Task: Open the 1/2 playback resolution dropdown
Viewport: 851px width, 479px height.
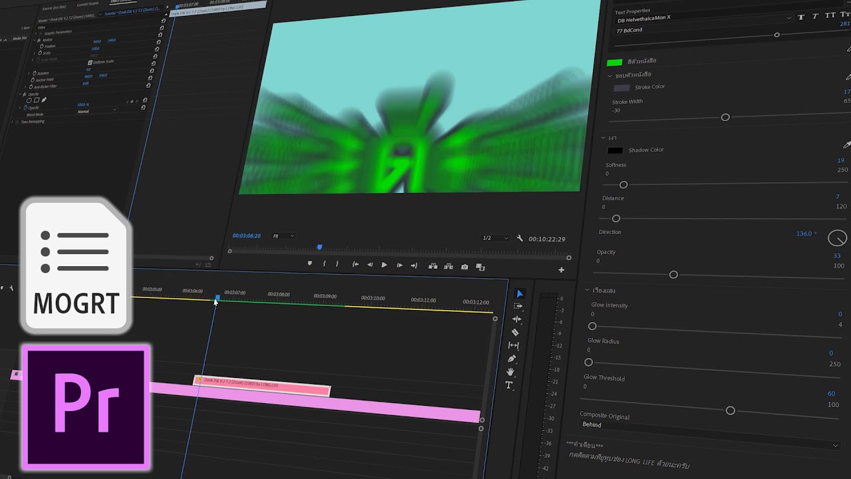Action: click(x=495, y=238)
